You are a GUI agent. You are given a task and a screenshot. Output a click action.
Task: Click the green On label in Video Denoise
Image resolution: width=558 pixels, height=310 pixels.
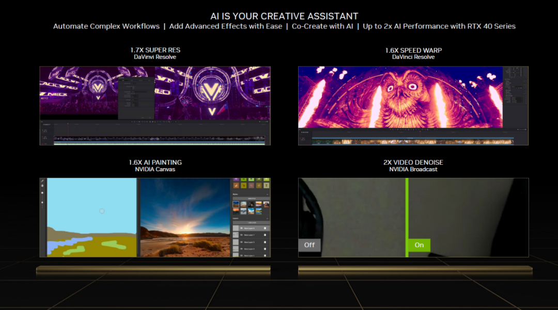pyautogui.click(x=419, y=244)
